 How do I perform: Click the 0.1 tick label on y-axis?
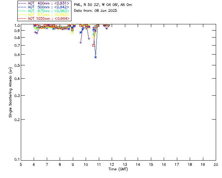tap(17, 160)
